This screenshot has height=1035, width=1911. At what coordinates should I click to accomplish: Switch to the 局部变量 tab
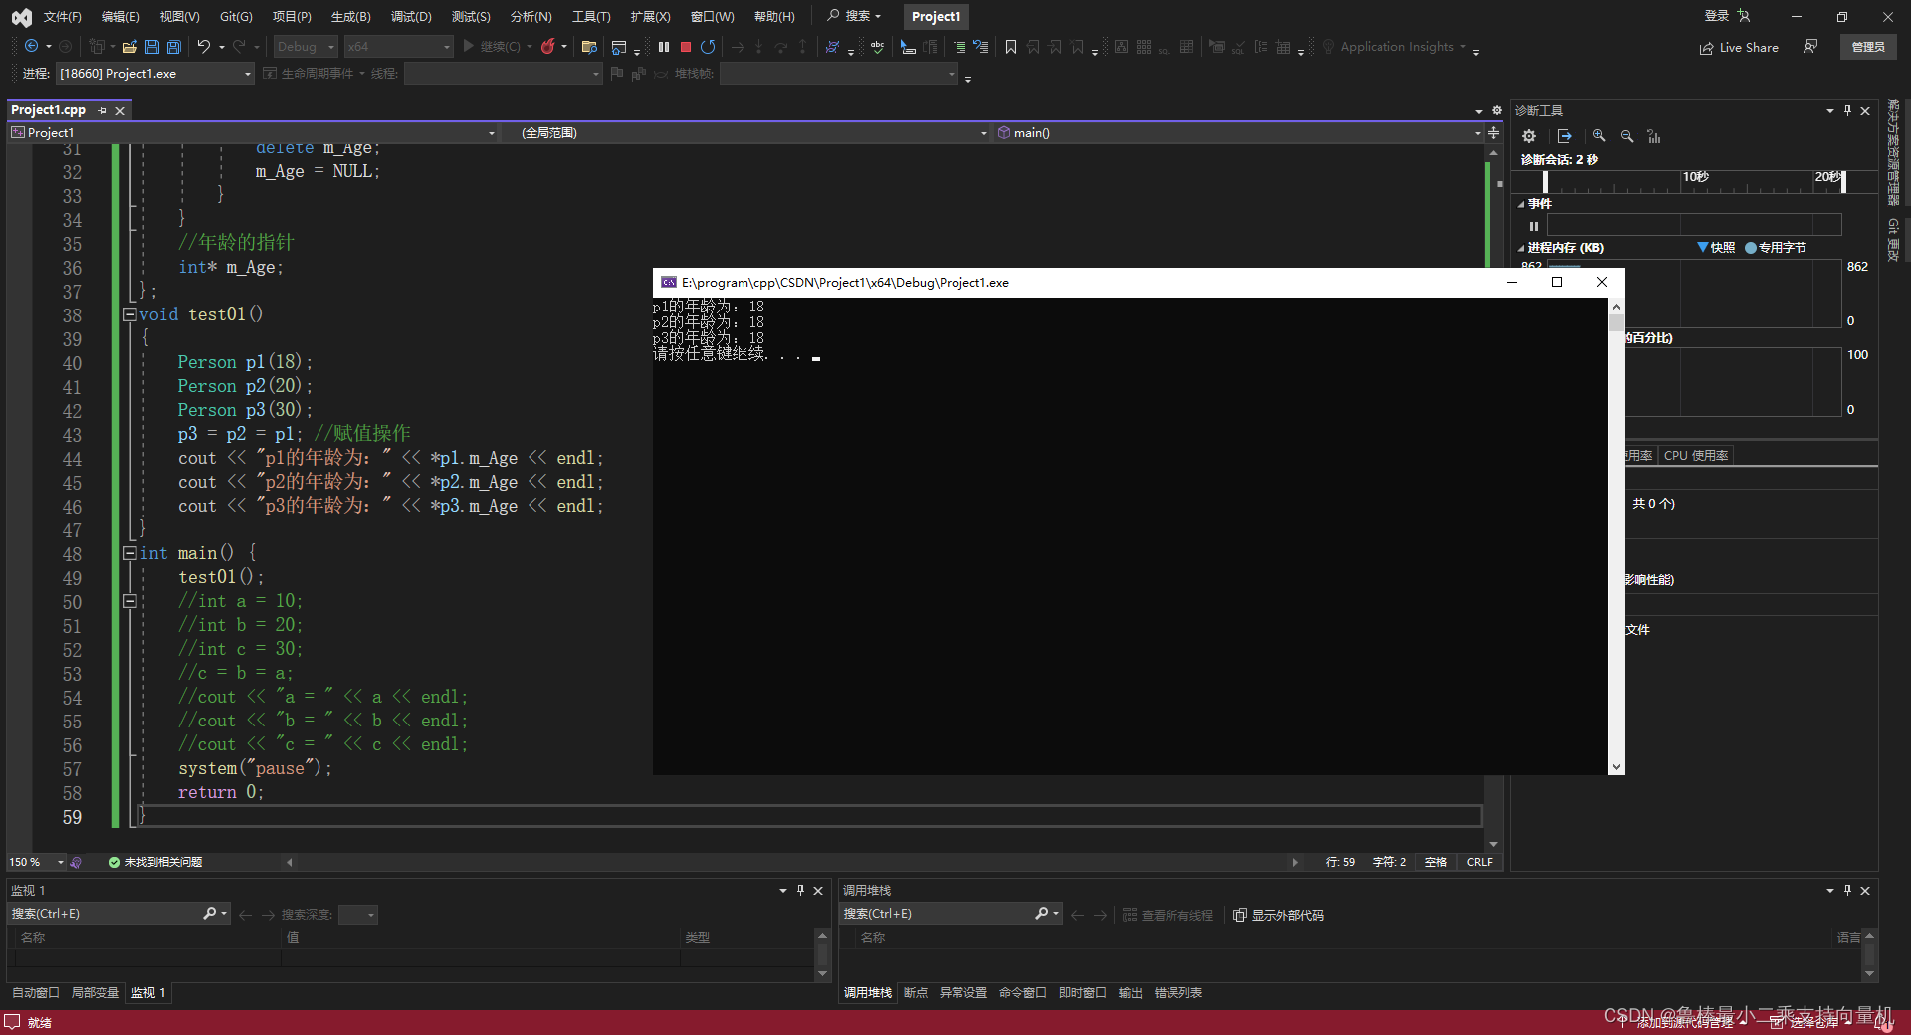[x=95, y=992]
